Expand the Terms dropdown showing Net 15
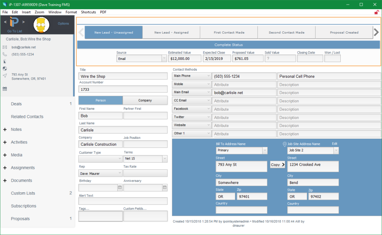This screenshot has width=382, height=235. (x=145, y=159)
